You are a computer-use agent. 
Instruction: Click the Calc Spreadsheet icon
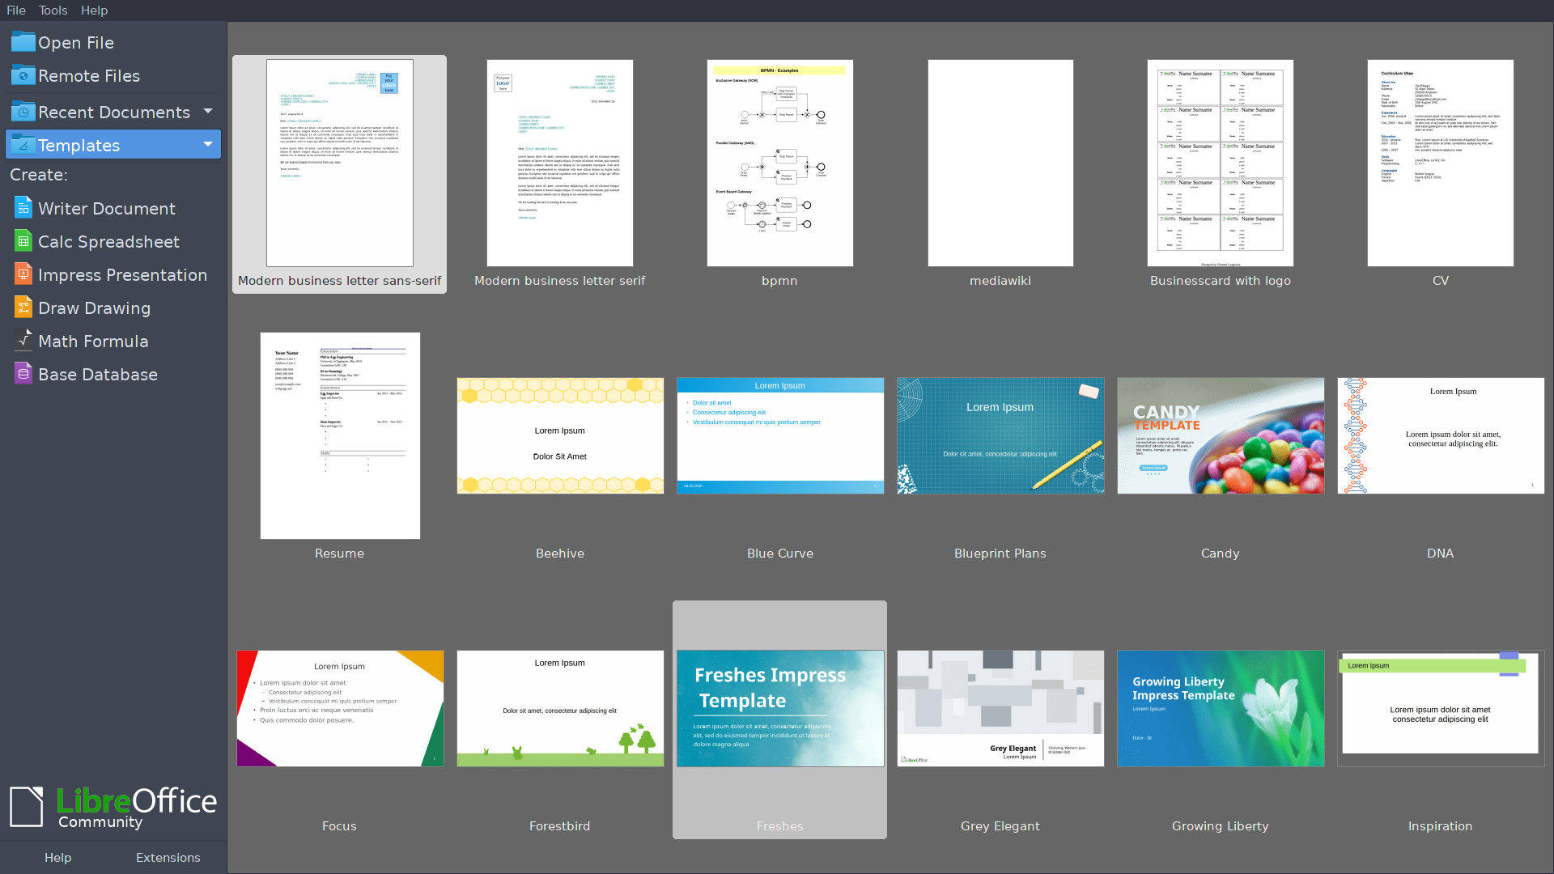point(23,241)
